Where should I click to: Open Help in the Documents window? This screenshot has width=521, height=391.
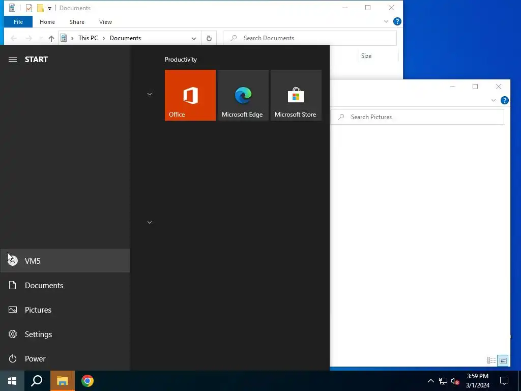(397, 21)
